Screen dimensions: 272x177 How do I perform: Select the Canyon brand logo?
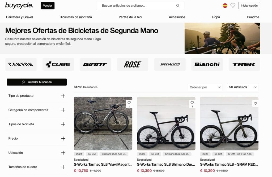(21, 64)
